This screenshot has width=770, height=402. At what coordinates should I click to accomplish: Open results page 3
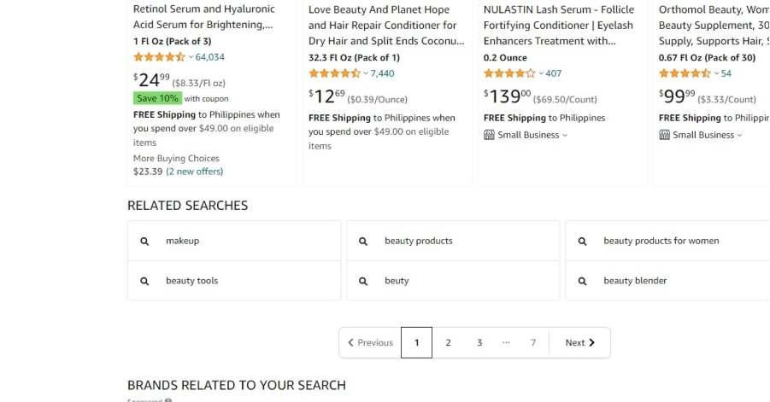pyautogui.click(x=479, y=343)
